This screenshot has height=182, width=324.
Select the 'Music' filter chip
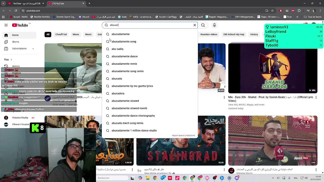[x=88, y=34]
